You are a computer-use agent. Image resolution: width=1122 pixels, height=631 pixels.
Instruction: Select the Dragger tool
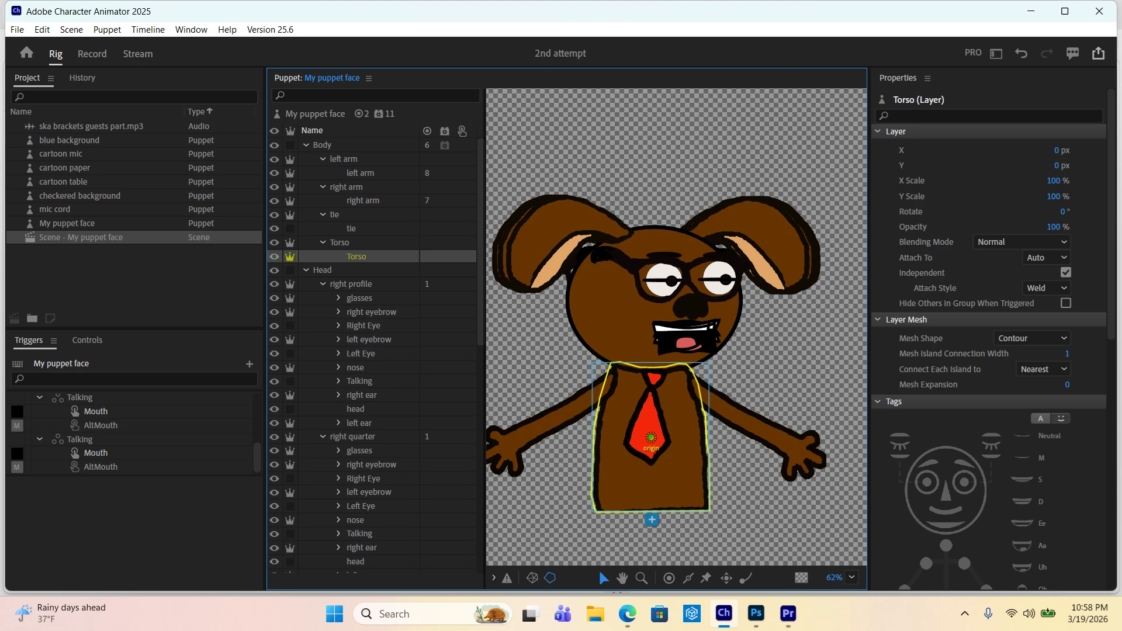click(x=726, y=578)
